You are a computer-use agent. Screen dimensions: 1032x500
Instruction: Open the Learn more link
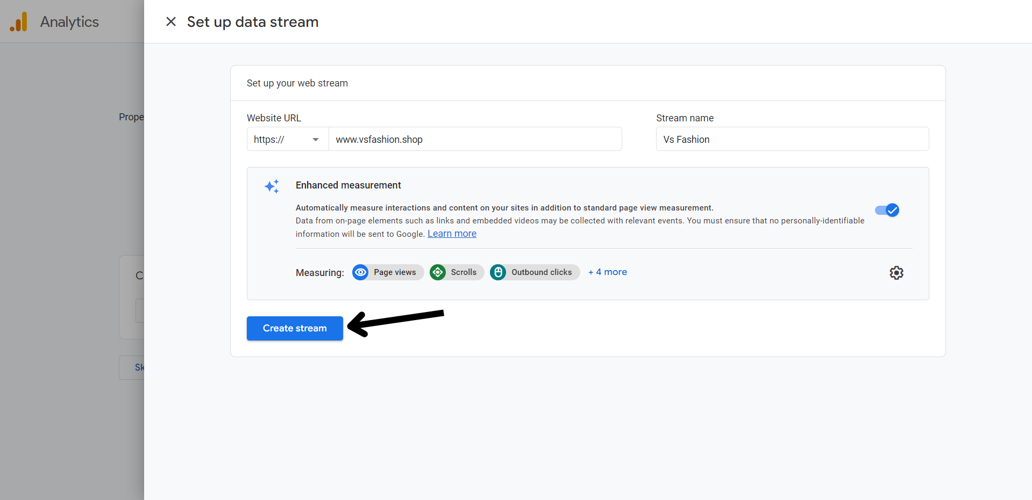tap(452, 234)
